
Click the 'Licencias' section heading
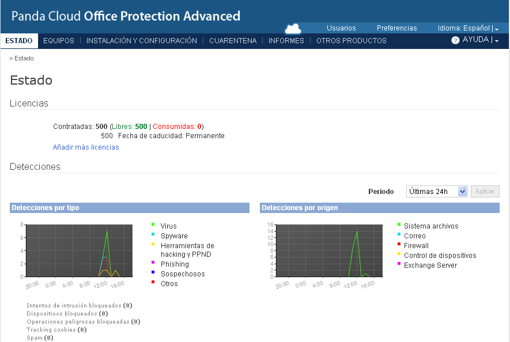29,103
